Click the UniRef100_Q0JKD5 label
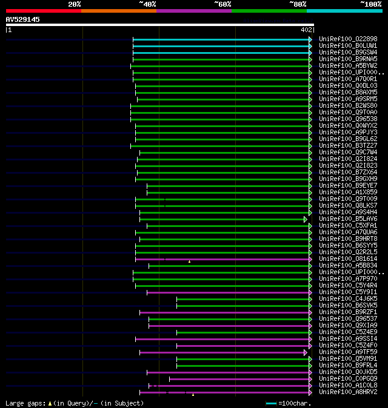Image resolution: width=388 pixels, height=408 pixels. tap(348, 372)
